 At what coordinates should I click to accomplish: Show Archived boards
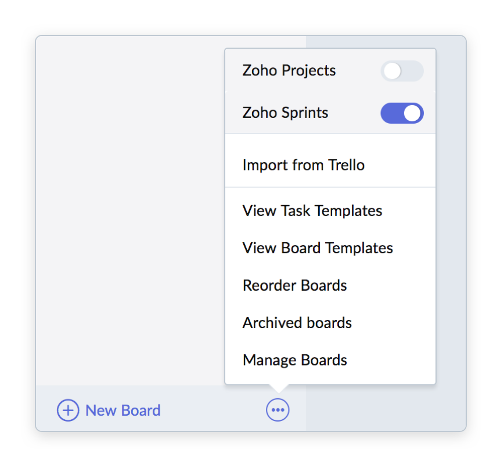(x=297, y=323)
